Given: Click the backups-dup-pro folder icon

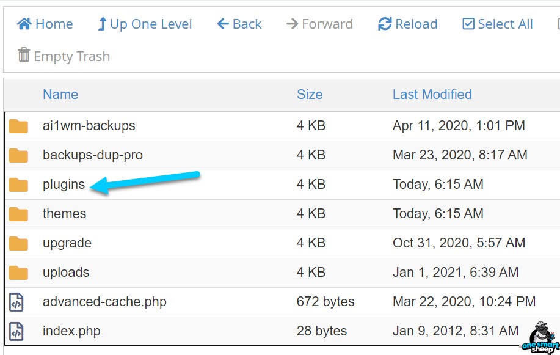Looking at the screenshot, I should tap(18, 155).
